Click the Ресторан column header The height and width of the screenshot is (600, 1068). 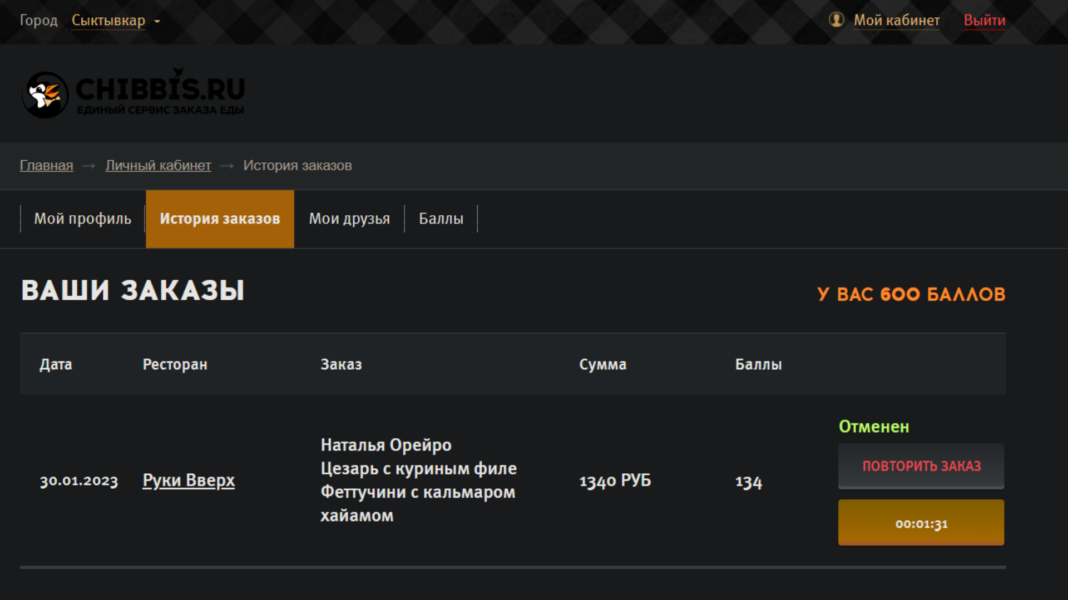175,364
